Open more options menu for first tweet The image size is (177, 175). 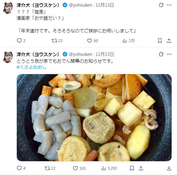pyautogui.click(x=169, y=5)
